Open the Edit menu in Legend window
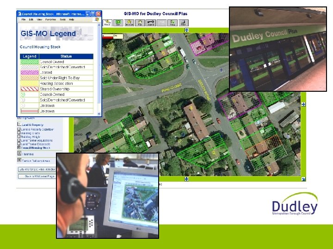333x249 pixels. [31, 19]
